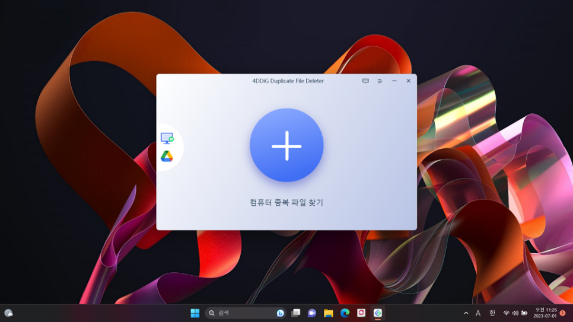Open Task View on the taskbar
Viewport: 573px width, 322px height.
295,313
